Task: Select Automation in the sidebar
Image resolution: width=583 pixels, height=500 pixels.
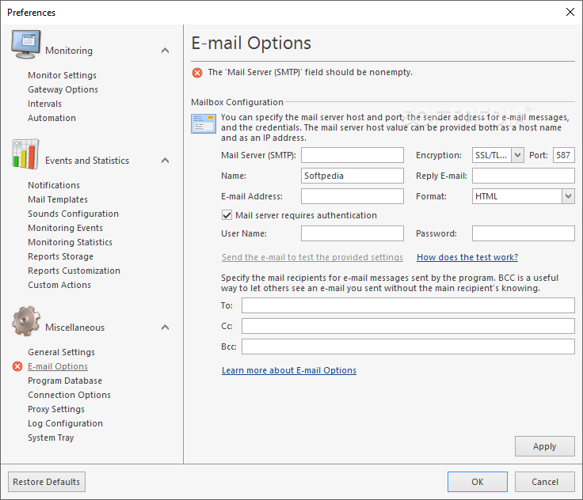Action: tap(51, 118)
